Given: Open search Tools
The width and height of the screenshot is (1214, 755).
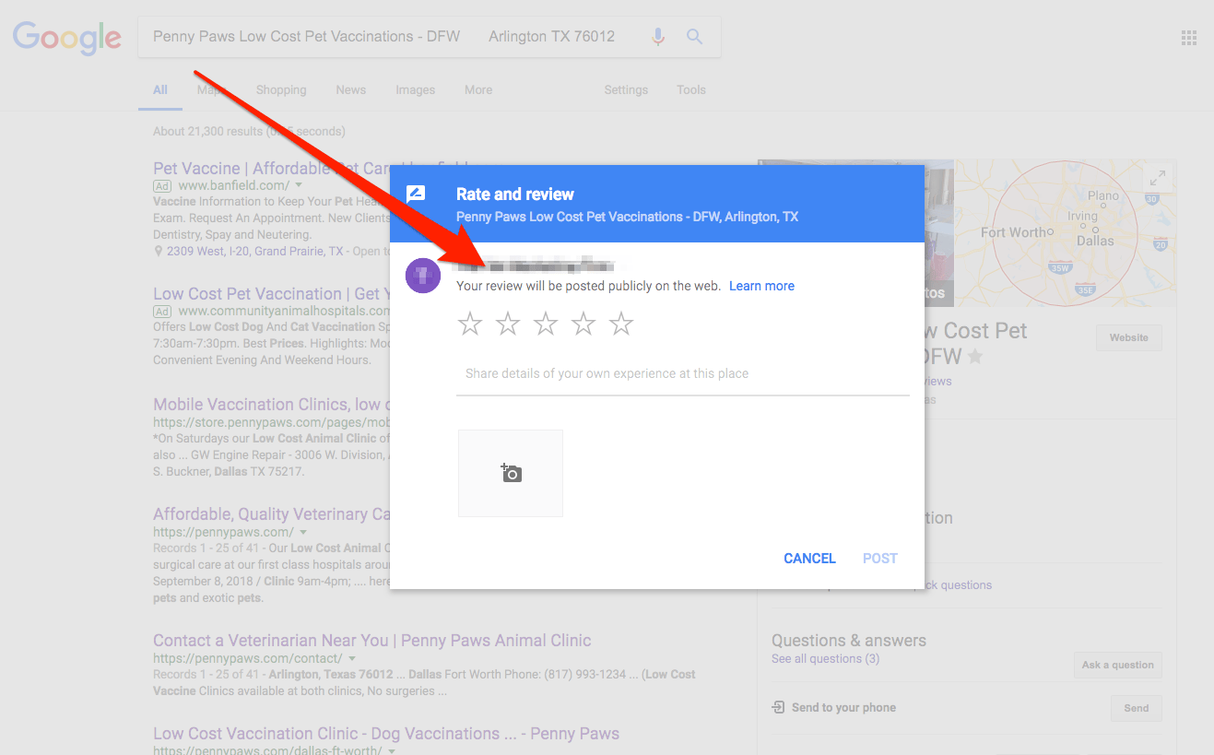Looking at the screenshot, I should click(691, 90).
